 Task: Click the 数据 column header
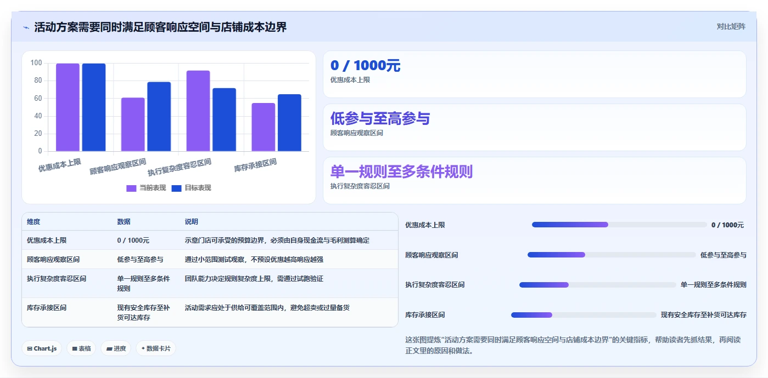124,222
